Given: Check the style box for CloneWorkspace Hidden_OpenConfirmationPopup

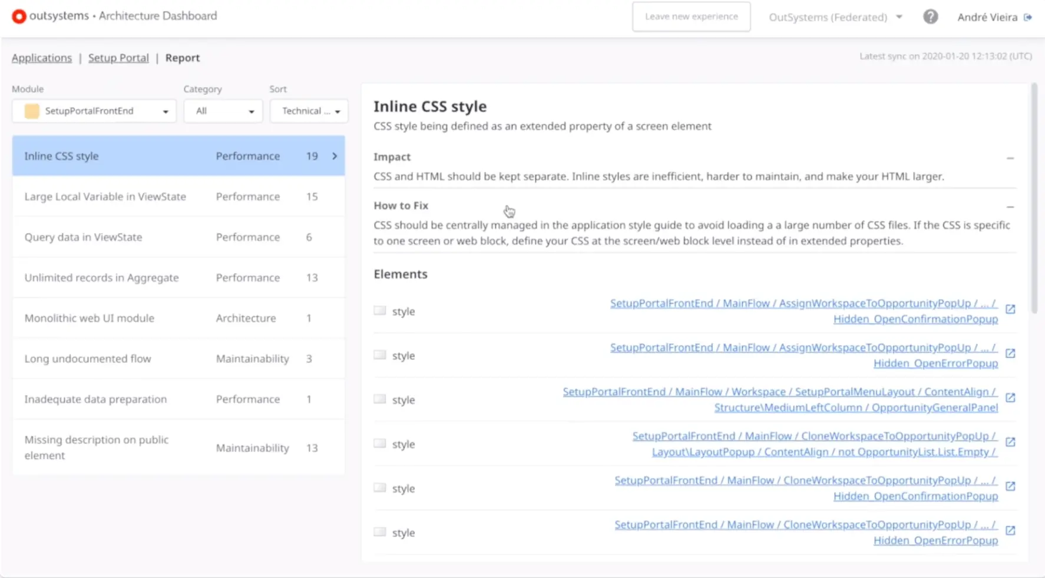Looking at the screenshot, I should click(380, 488).
